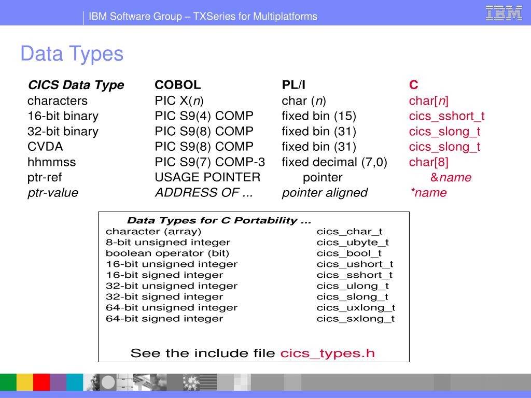Click "pointer" in the ptr-ref row
The height and width of the screenshot is (398, 531).
pos(323,177)
